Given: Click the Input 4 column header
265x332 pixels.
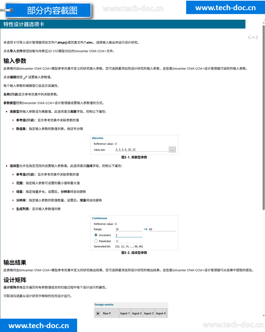Looking at the screenshot, I should (161, 313).
